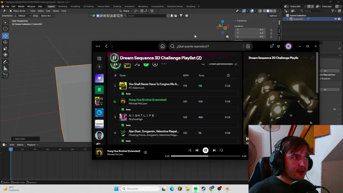Viewport: 343px width, 193px height.
Task: Go to previous track in Spotify
Action: pos(197,150)
